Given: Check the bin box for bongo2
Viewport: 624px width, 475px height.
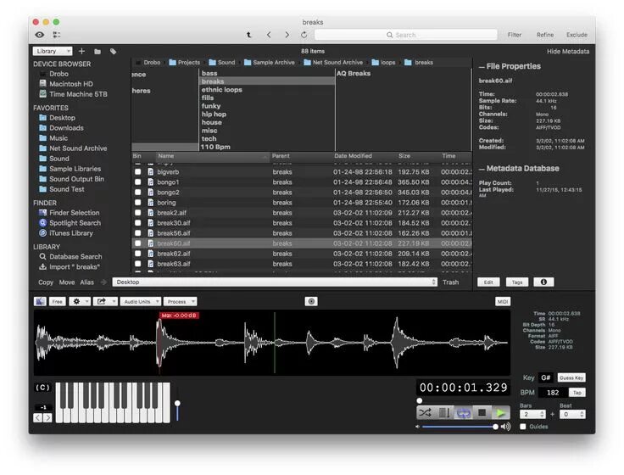Looking at the screenshot, I should 137,193.
